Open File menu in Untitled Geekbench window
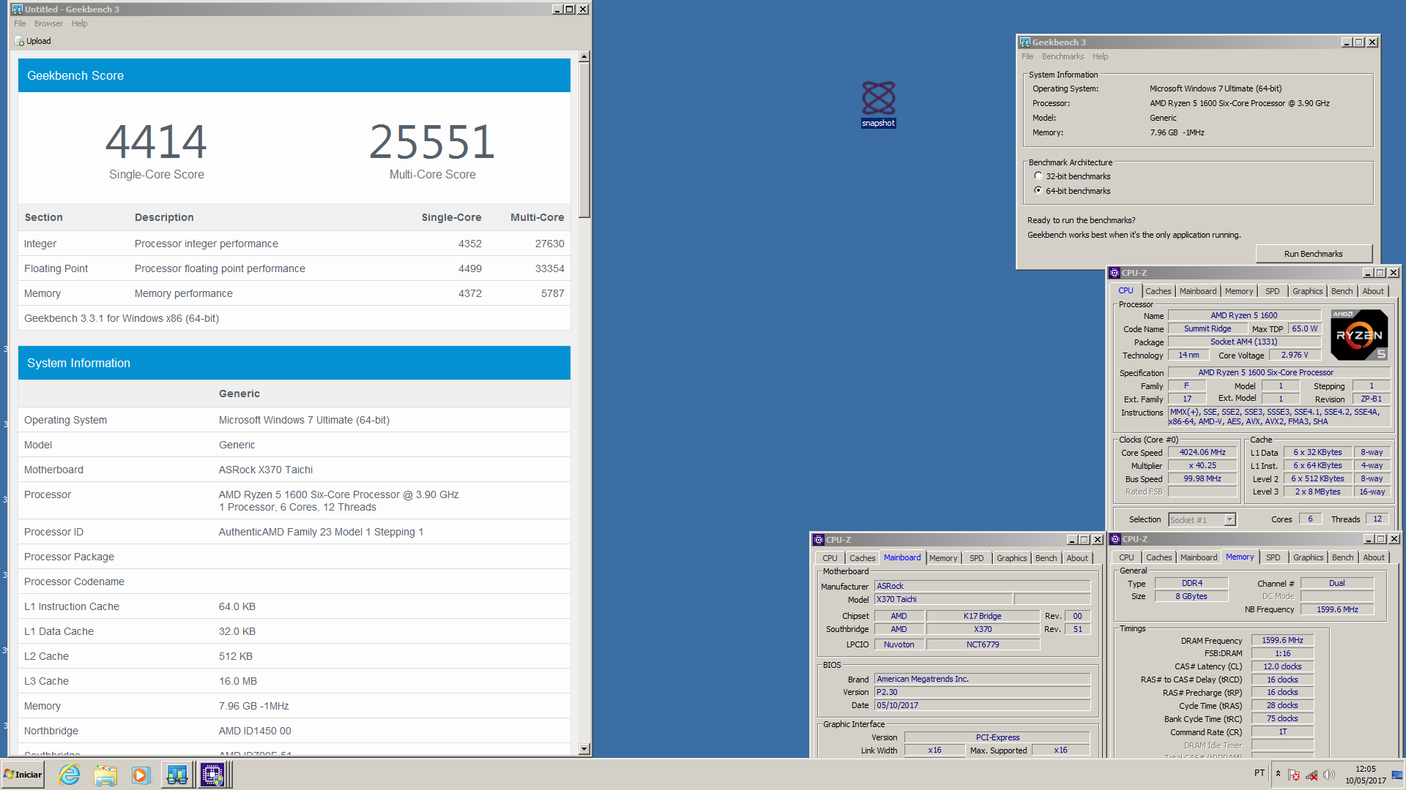This screenshot has height=790, width=1406. pyautogui.click(x=20, y=23)
